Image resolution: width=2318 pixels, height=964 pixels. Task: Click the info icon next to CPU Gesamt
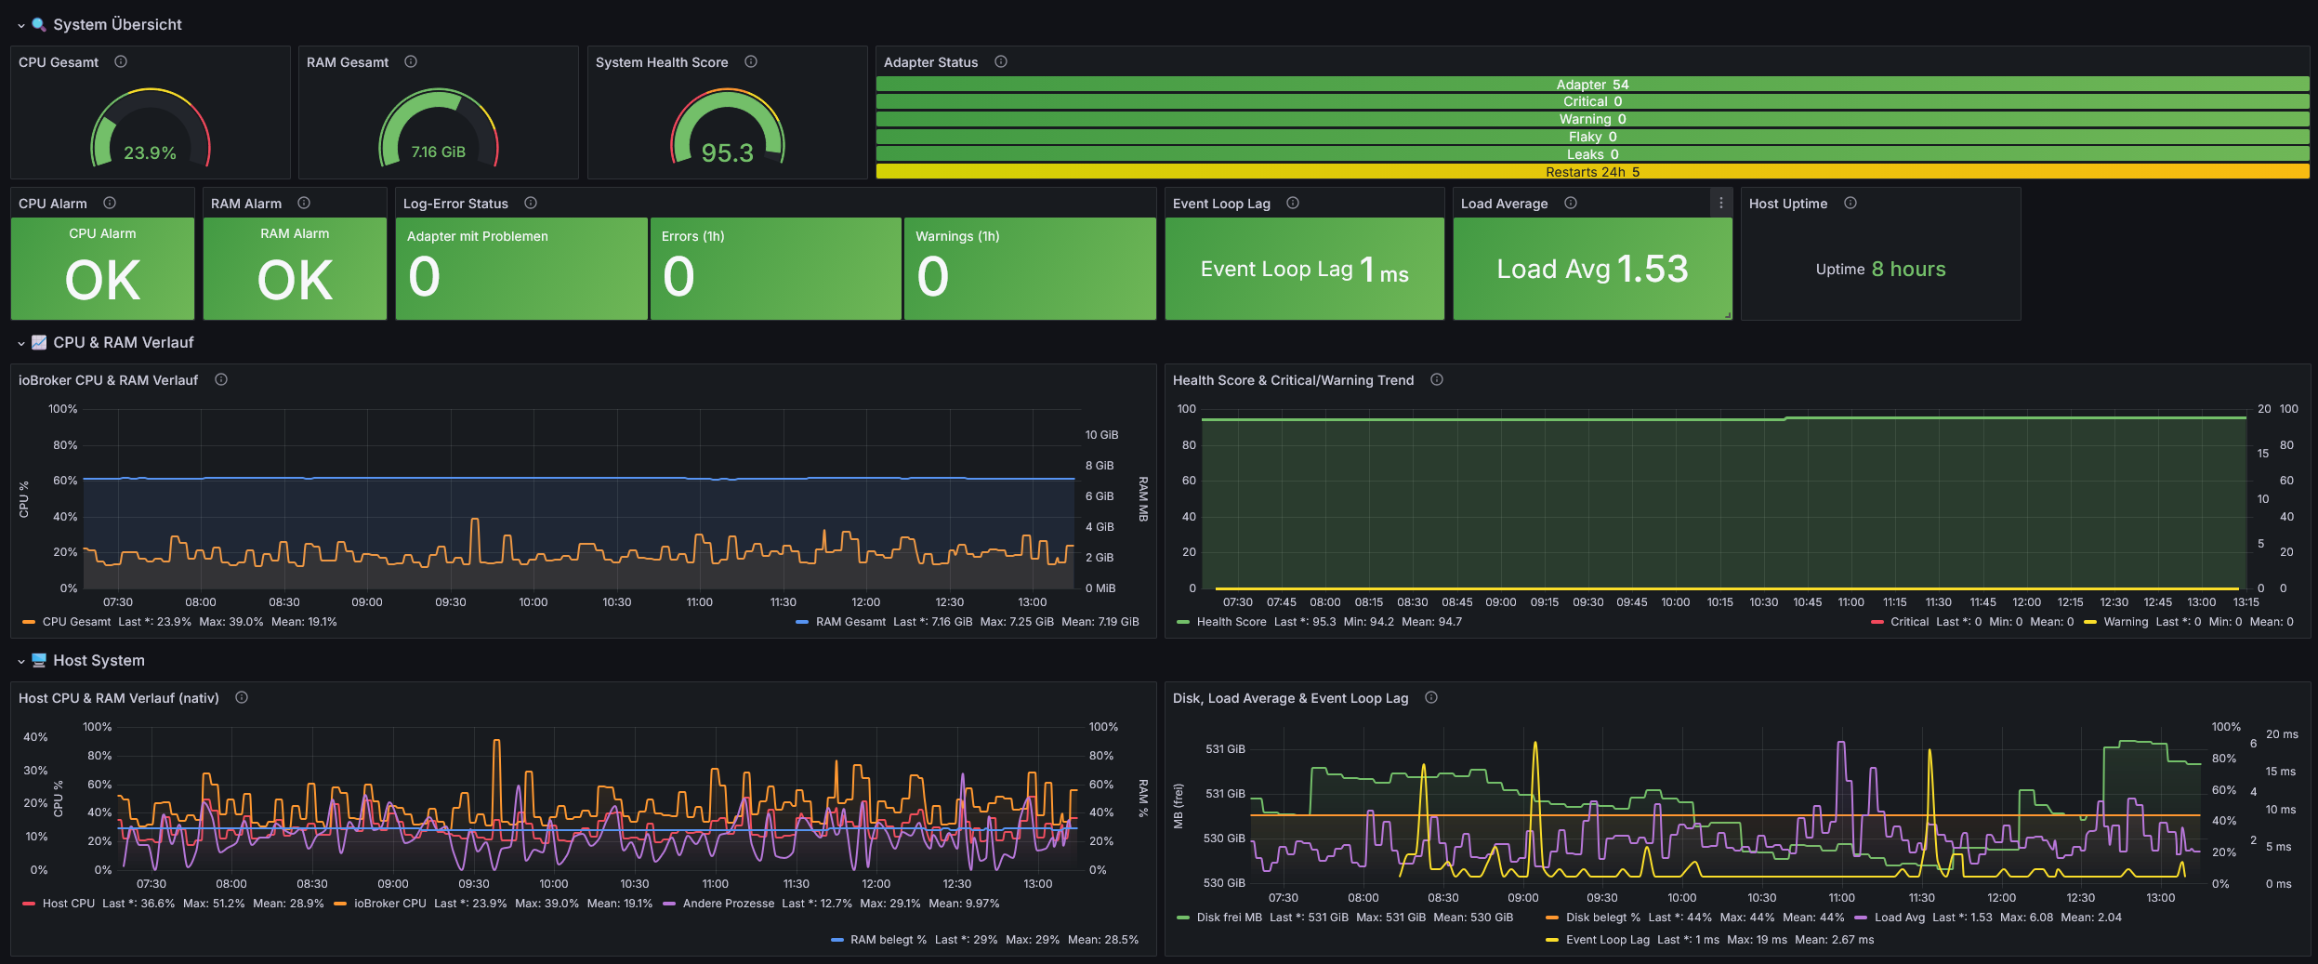point(121,62)
